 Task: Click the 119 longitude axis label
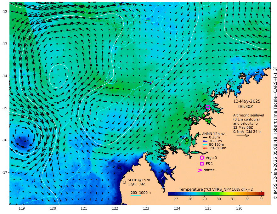coord(22,209)
